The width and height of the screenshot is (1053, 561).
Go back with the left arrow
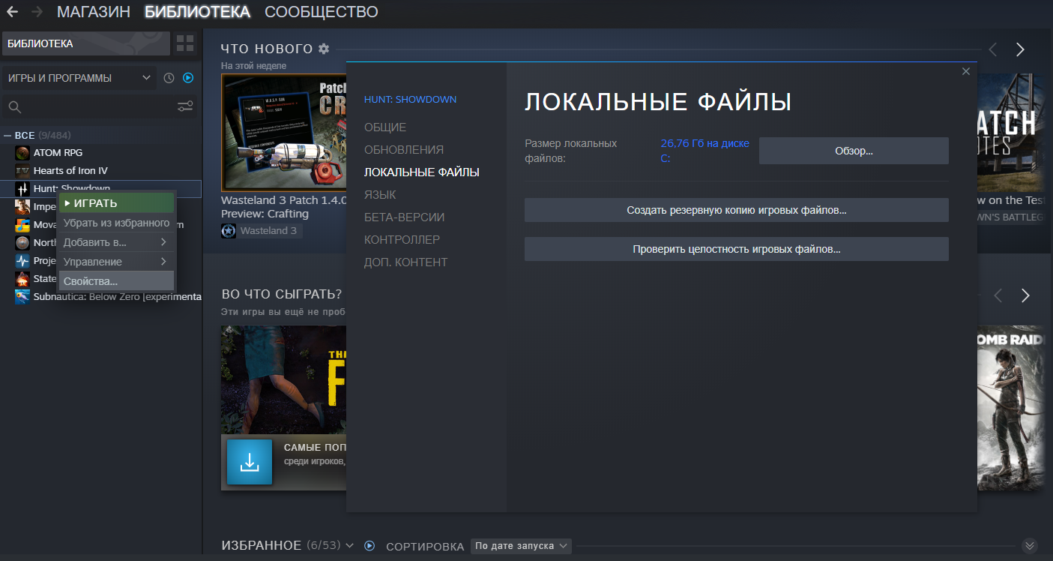coord(13,12)
